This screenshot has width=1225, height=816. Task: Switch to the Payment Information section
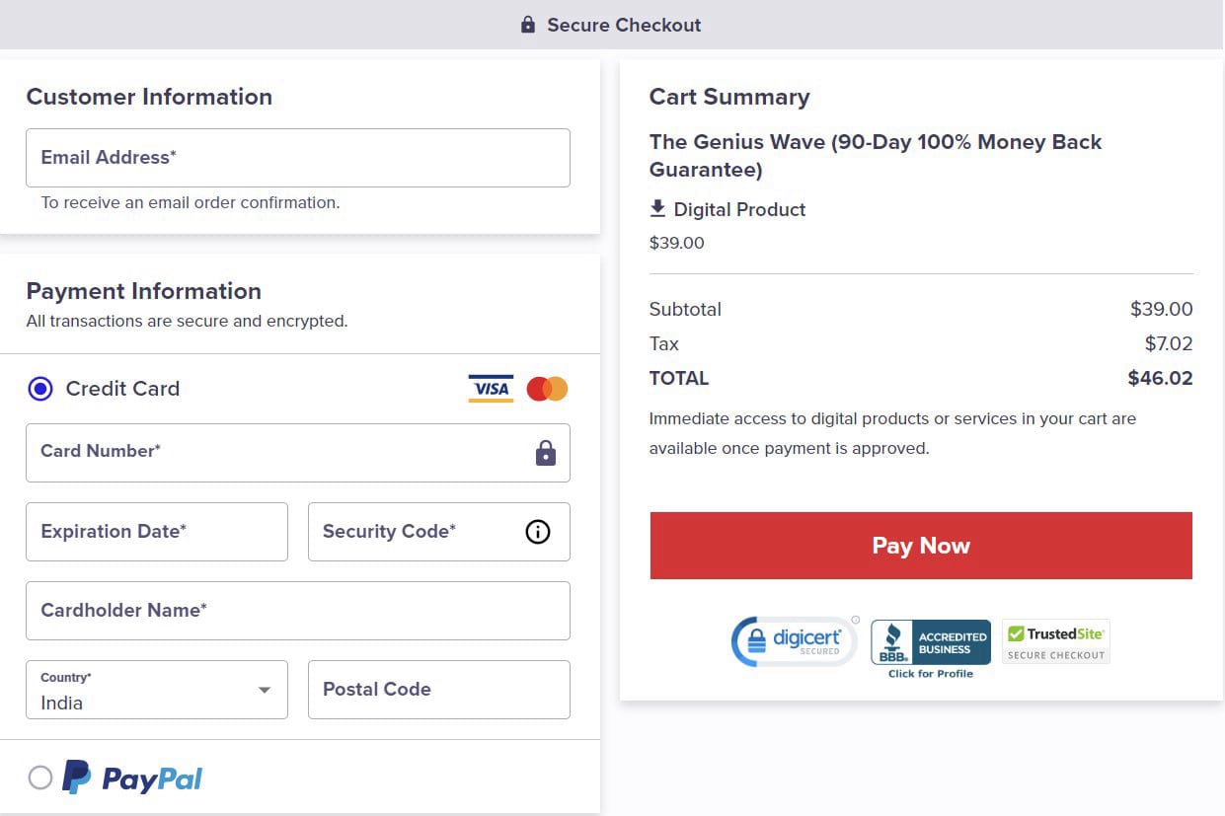(x=143, y=291)
